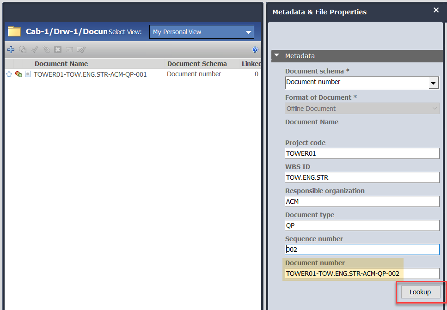447x310 pixels.
Task: Collapse the Metadata section header
Action: pos(276,56)
